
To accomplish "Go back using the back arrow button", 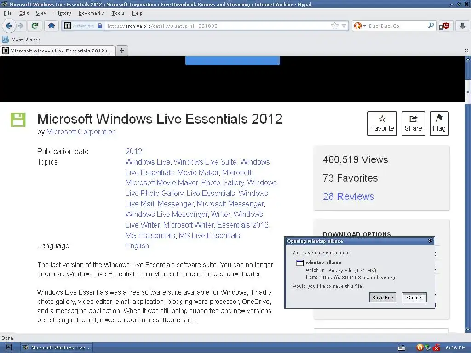I will (x=9, y=26).
